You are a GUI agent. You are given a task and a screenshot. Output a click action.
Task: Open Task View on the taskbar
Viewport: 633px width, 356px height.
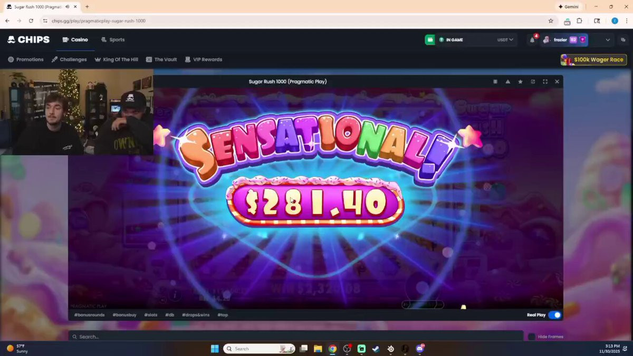point(303,349)
